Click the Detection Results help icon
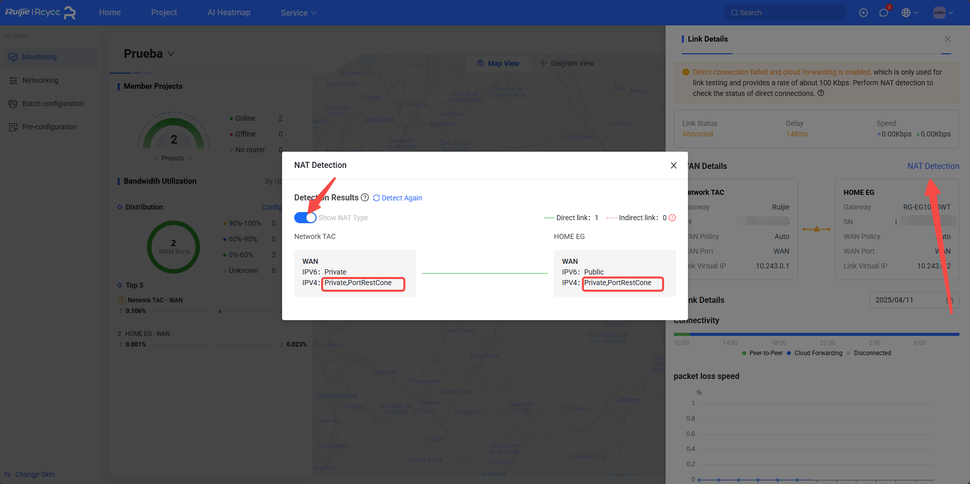The image size is (970, 484). click(365, 197)
